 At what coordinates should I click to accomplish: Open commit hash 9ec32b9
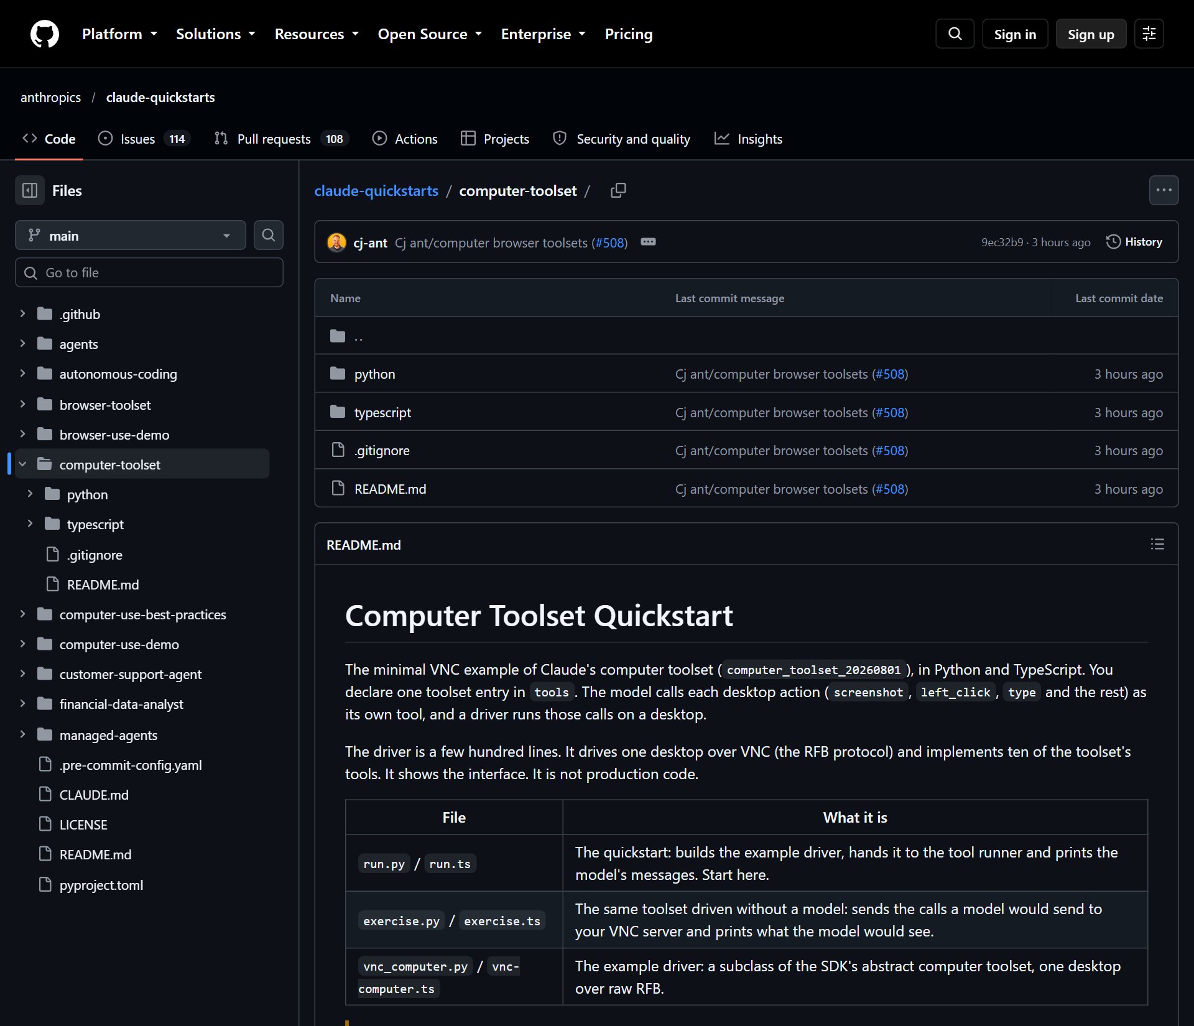1002,242
